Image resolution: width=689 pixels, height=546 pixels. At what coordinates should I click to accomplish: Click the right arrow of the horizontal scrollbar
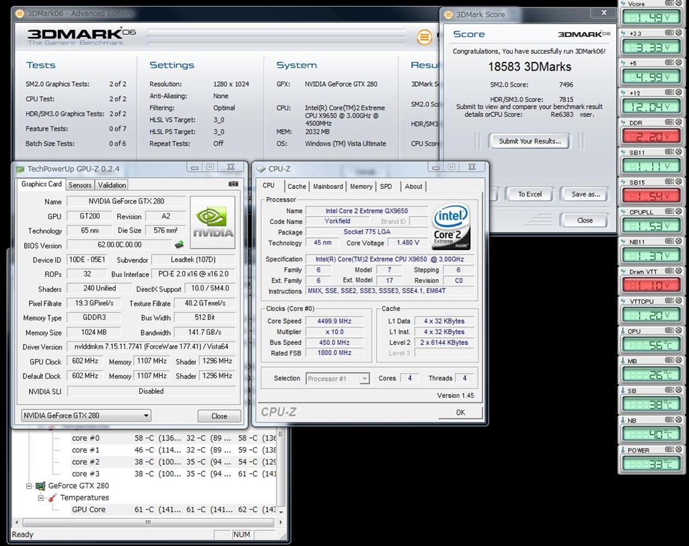click(281, 522)
